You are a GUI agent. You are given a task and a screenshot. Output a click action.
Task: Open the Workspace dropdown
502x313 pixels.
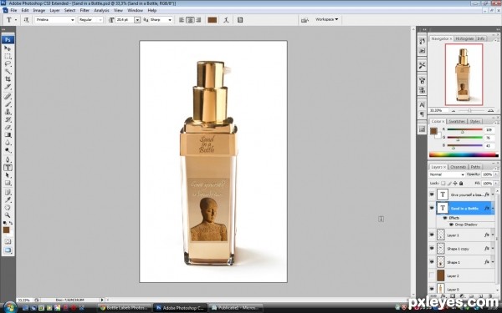[x=326, y=19]
